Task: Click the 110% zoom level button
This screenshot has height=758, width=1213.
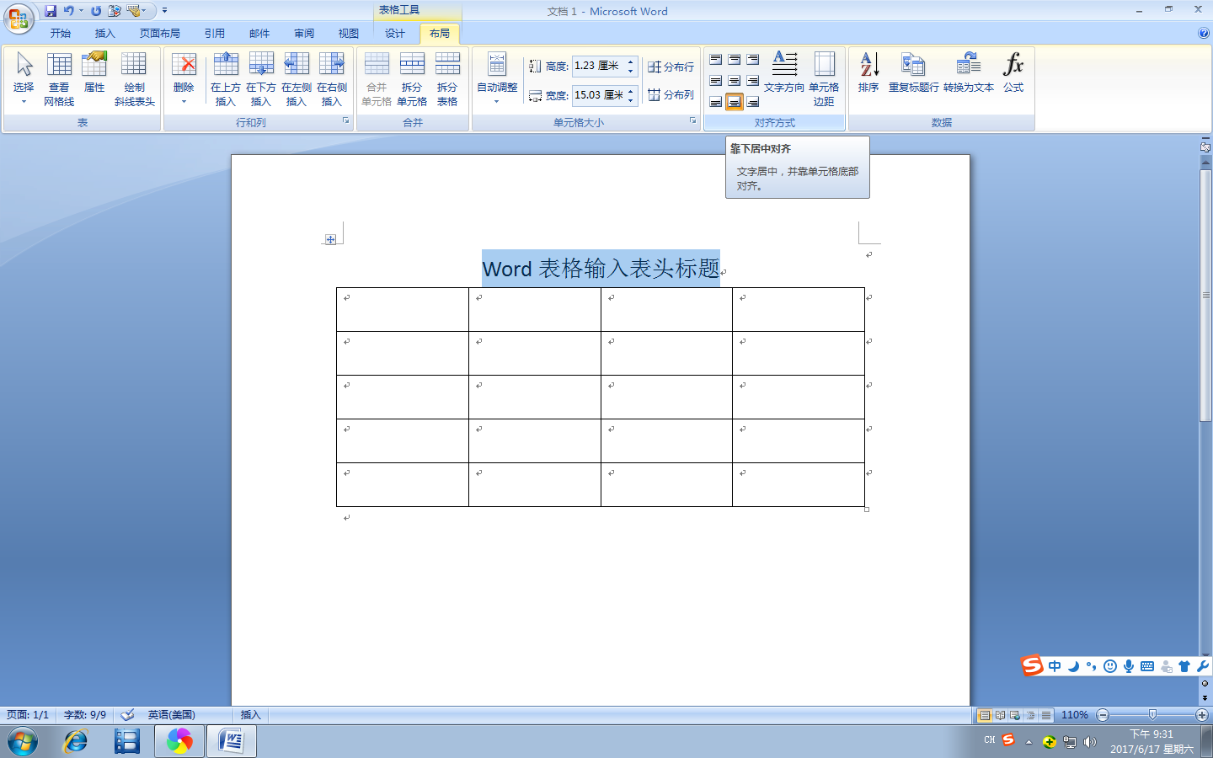Action: click(1075, 715)
